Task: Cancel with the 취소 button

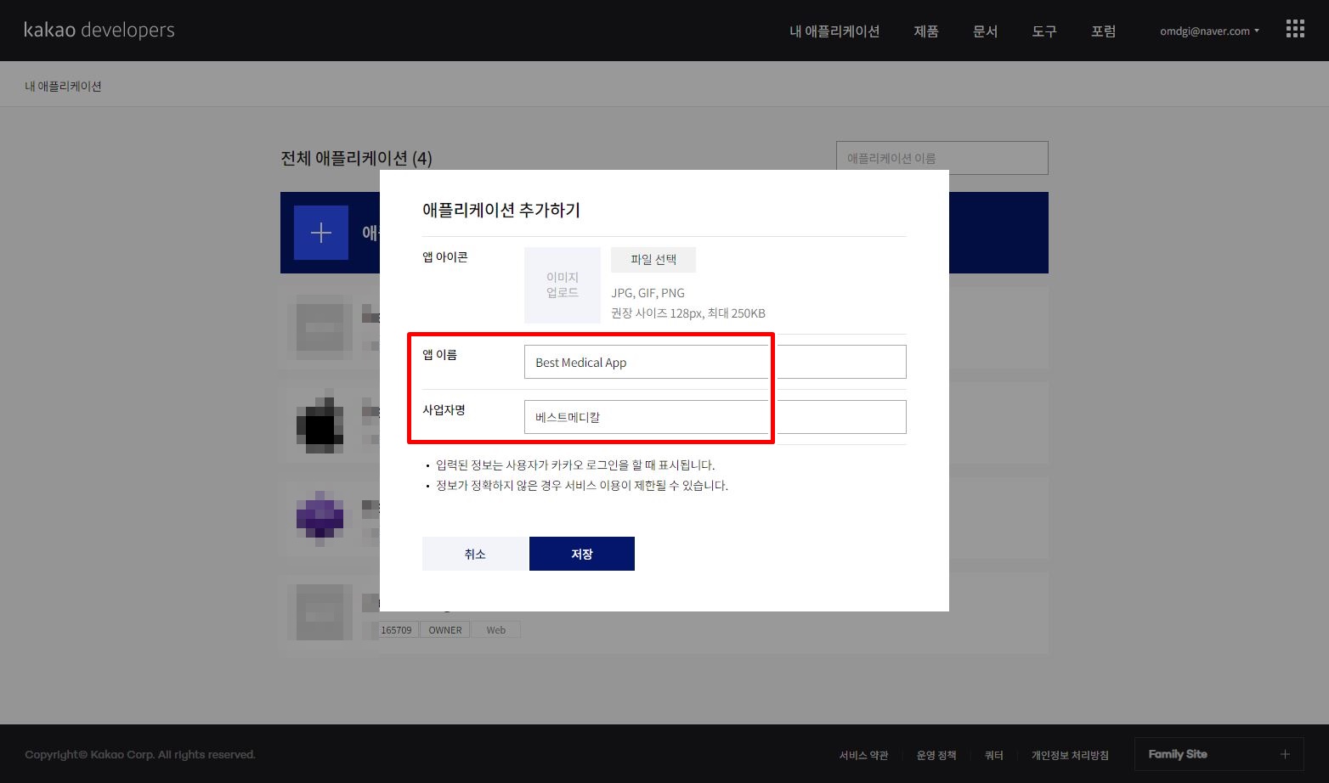Action: [x=475, y=554]
